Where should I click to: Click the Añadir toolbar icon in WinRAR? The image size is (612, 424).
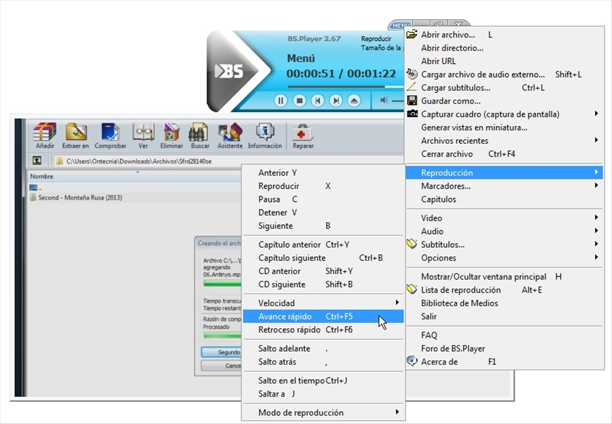click(45, 135)
